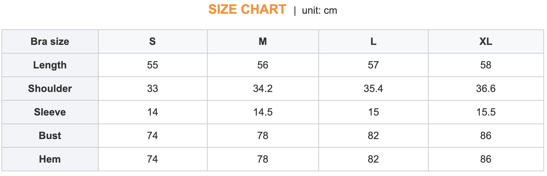Viewport: 547px width, 176px height.
Task: Click the "unit: cm" label
Action: point(319,11)
